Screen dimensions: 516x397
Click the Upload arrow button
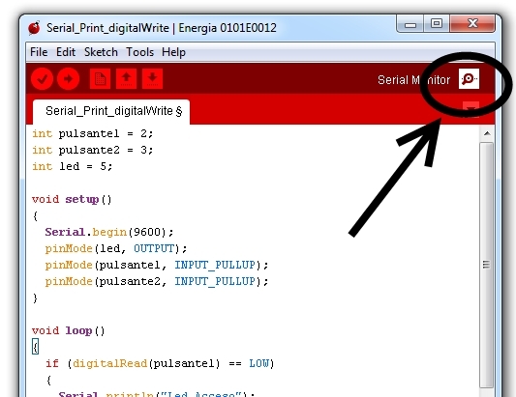68,79
